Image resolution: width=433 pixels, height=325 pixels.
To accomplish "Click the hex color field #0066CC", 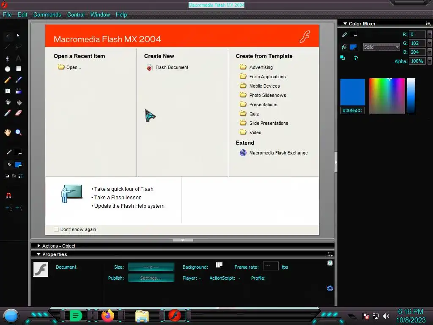I will [x=352, y=110].
